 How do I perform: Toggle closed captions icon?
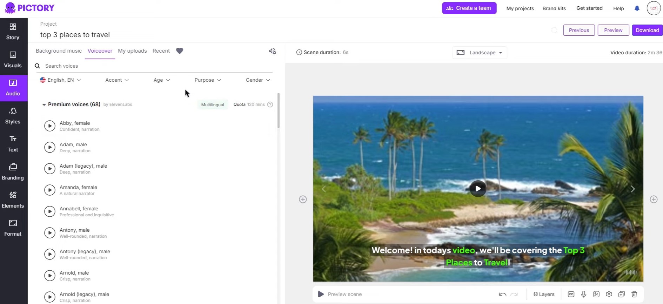point(571,294)
